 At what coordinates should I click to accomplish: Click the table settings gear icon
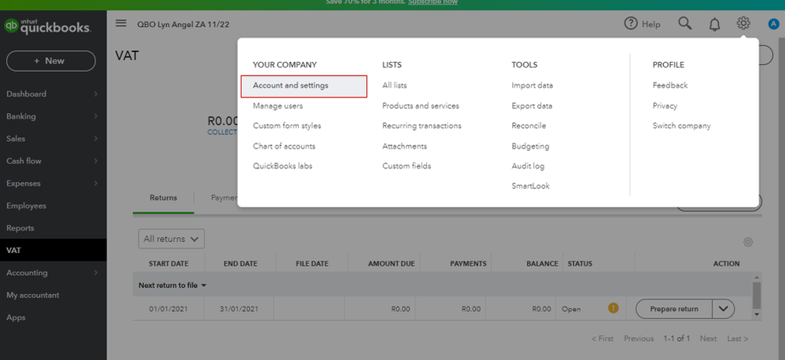point(748,242)
